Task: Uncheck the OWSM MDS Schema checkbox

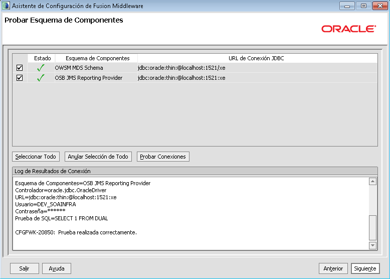Action: point(20,68)
